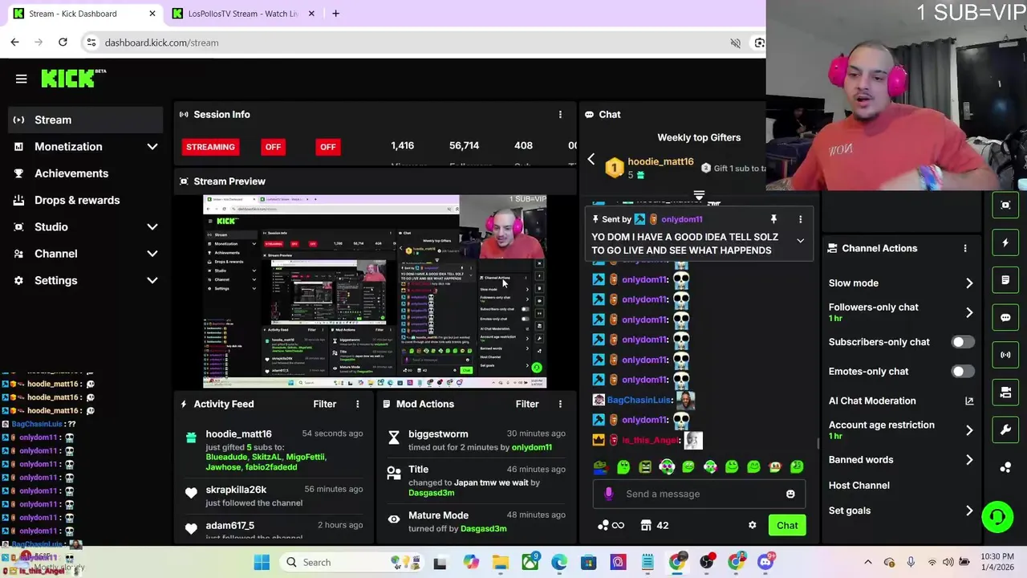The image size is (1027, 578).
Task: Open the Discord taskbar icon
Action: point(765,562)
